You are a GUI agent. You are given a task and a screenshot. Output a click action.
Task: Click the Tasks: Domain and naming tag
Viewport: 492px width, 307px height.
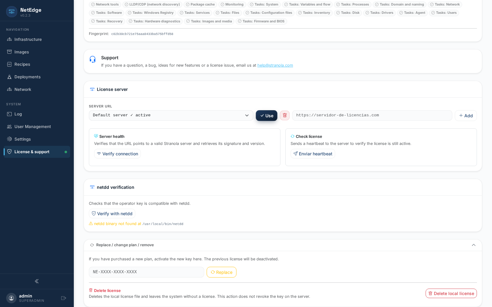(399, 5)
